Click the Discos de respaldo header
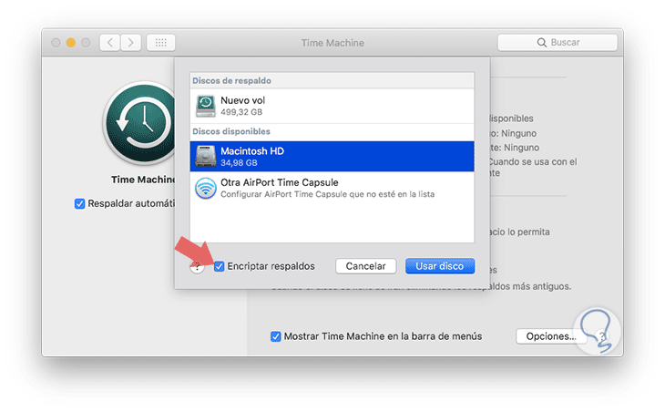This screenshot has height=412, width=665. (231, 80)
